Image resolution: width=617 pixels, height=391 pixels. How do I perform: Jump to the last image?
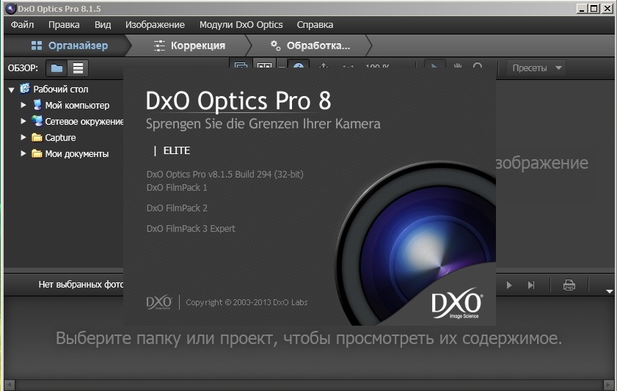point(531,285)
